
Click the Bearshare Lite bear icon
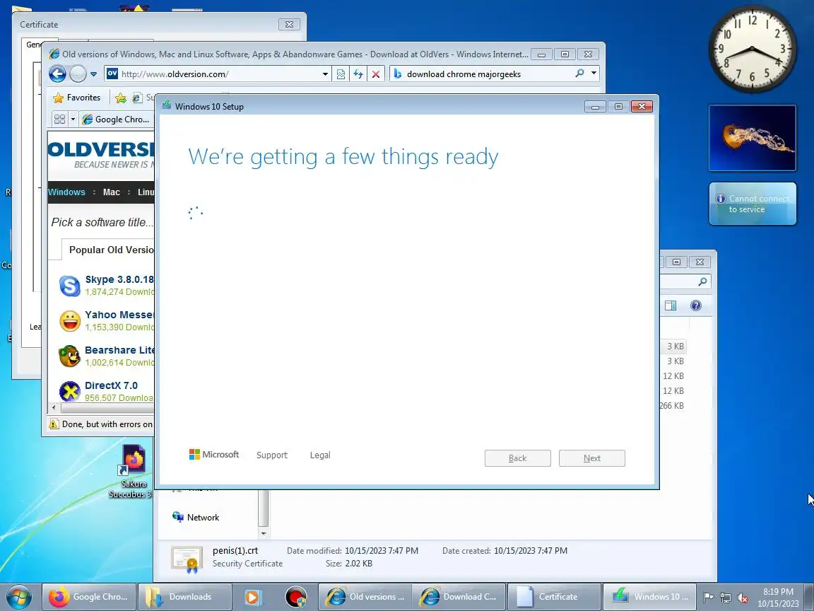point(69,356)
